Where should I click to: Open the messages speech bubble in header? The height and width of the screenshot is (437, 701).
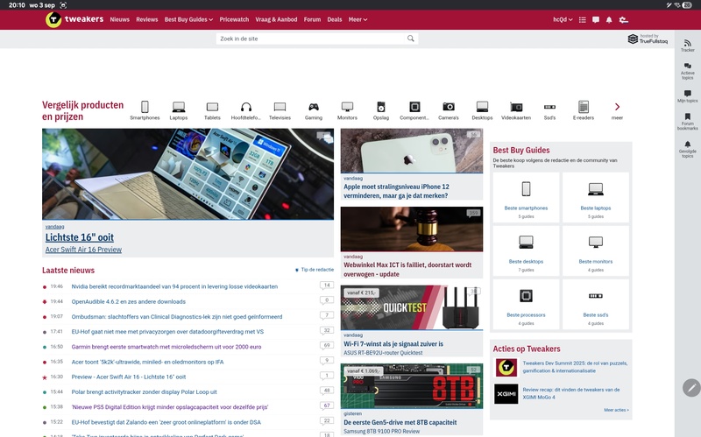[x=596, y=19]
